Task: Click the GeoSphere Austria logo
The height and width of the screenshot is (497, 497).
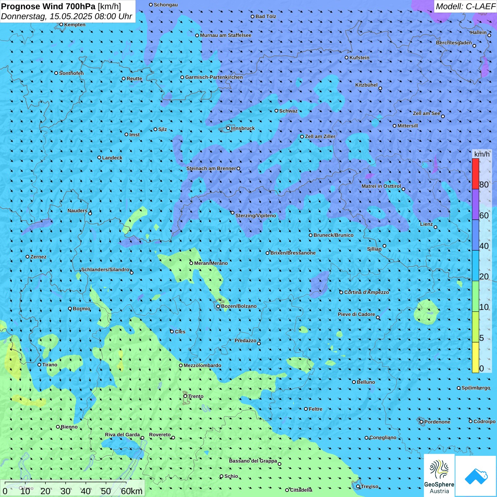Action: coord(439,475)
